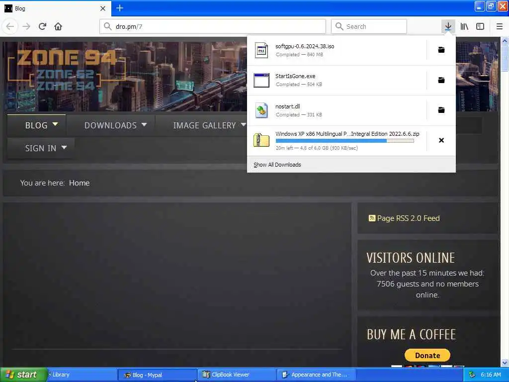Open containing folder for StartIsGone.exe
Image resolution: width=509 pixels, height=382 pixels.
point(441,80)
